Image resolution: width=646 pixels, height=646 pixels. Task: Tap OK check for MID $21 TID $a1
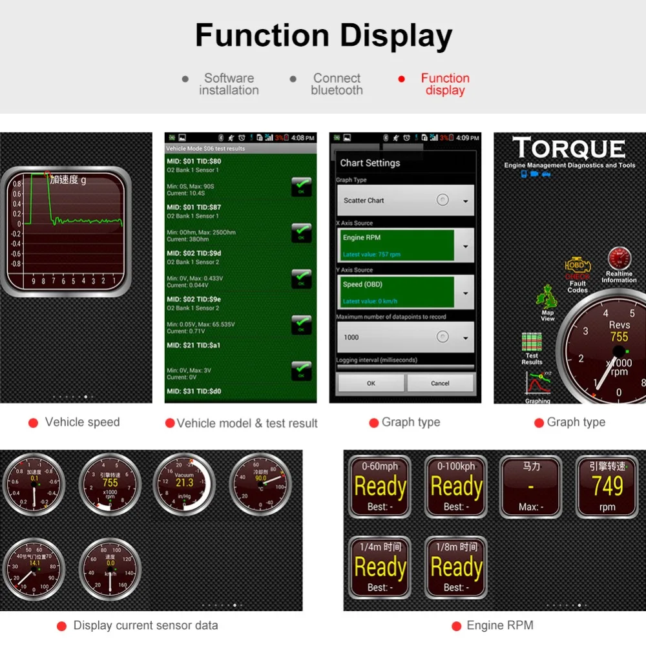301,371
